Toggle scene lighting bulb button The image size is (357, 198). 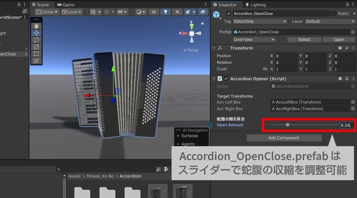pos(166,12)
